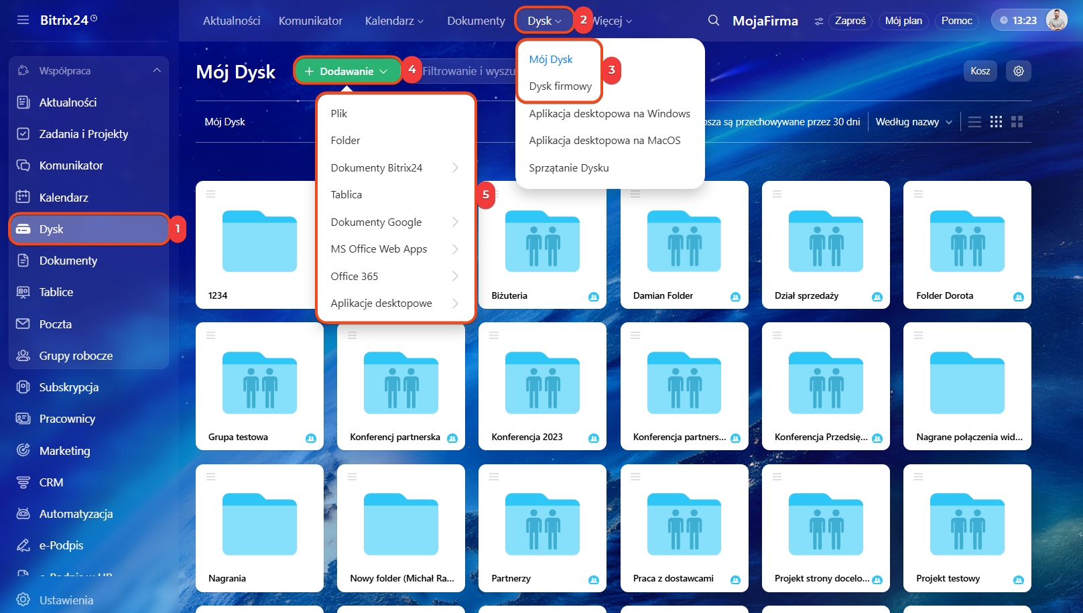Open the Według nazwy sort dropdown
Screen dimensions: 1083x613
(913, 122)
